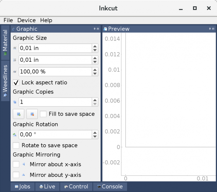Screen dimensions: 217x192
Task: Float the Preview panel with maximize icon
Action: 213,29
